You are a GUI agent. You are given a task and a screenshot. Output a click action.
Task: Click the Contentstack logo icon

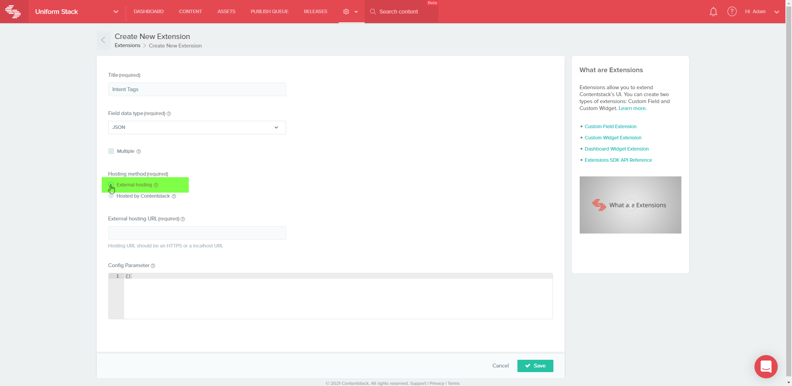coord(13,12)
